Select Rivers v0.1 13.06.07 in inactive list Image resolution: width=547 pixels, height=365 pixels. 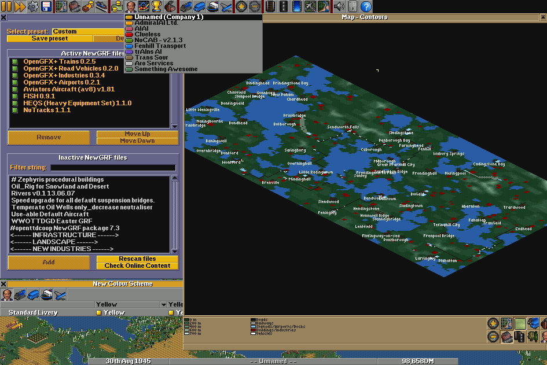[90, 193]
